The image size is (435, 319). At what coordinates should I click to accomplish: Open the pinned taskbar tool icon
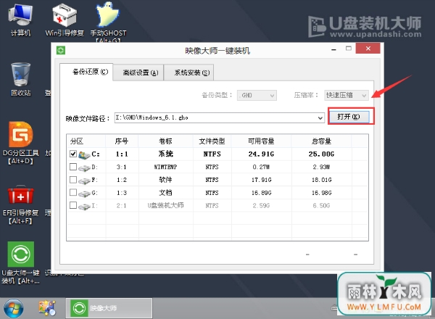[x=47, y=308]
